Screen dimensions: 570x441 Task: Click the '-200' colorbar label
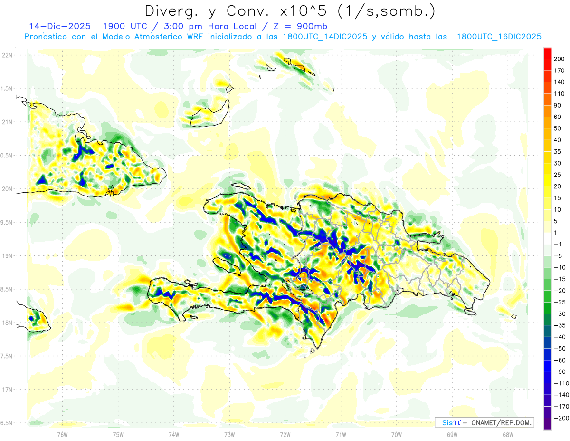coord(561,418)
